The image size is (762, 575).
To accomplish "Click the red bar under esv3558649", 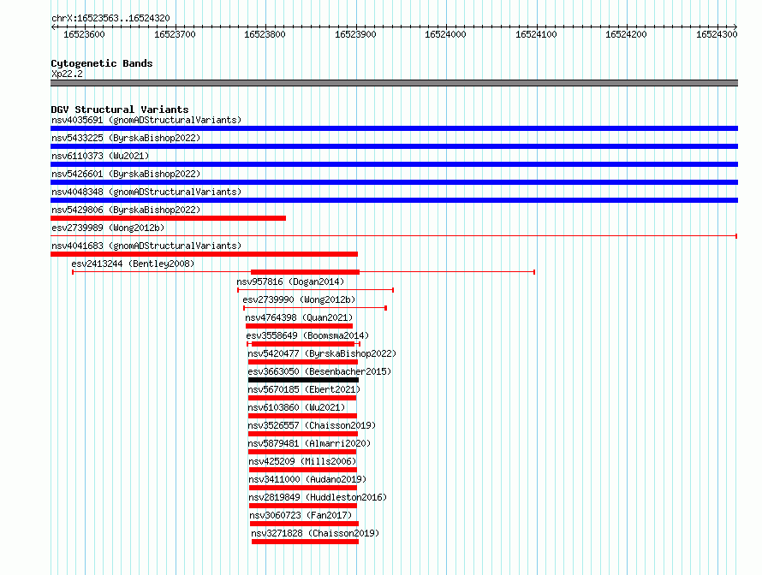I will point(303,344).
